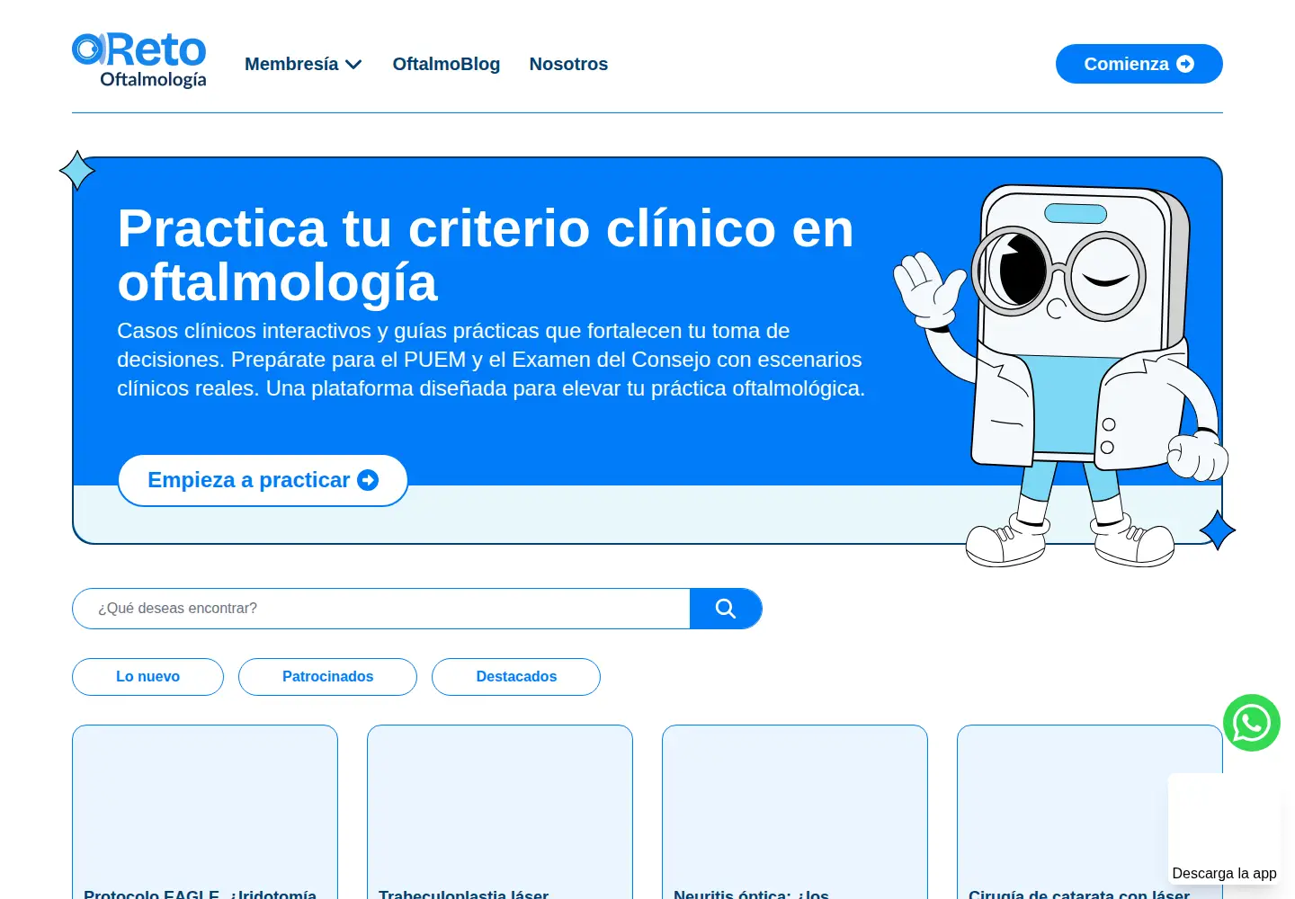Click the Descarga la app widget
Image resolution: width=1295 pixels, height=899 pixels.
[1224, 829]
